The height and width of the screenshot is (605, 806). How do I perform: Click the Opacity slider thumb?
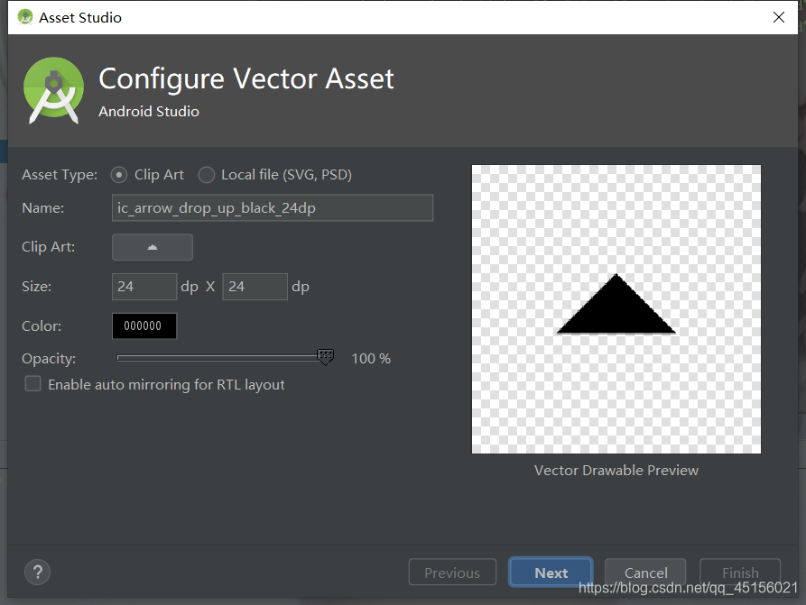[x=326, y=357]
